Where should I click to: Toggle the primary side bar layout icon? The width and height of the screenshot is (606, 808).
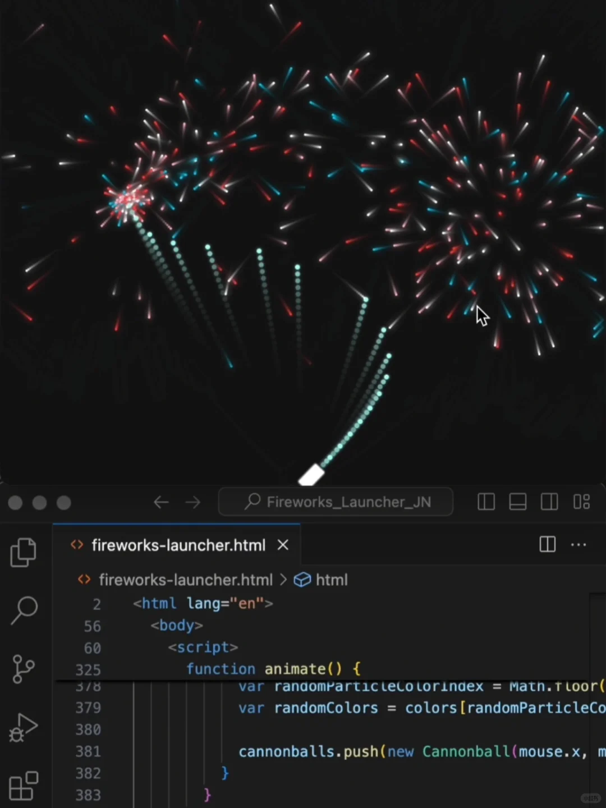click(486, 502)
